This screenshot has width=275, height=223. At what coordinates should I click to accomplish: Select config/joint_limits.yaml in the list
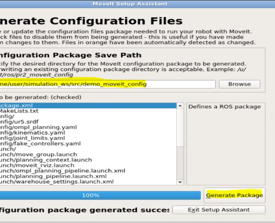tap(88, 138)
